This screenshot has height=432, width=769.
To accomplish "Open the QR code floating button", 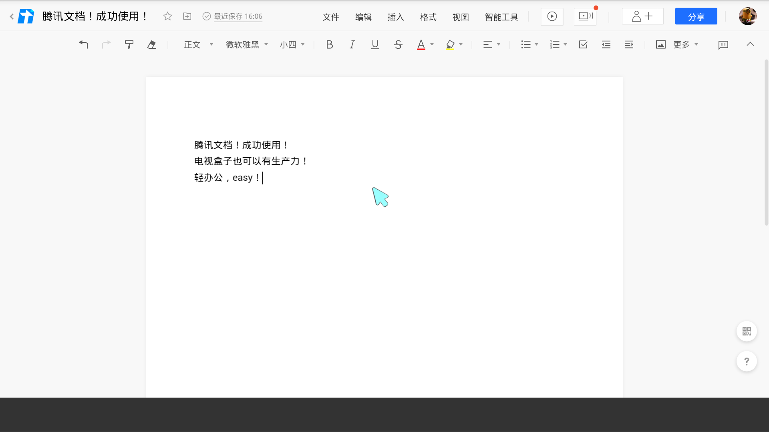I will (747, 331).
